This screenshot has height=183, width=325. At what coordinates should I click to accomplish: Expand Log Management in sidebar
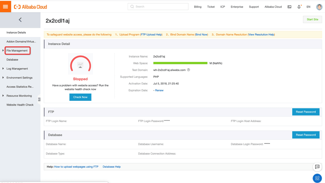[x=17, y=69]
